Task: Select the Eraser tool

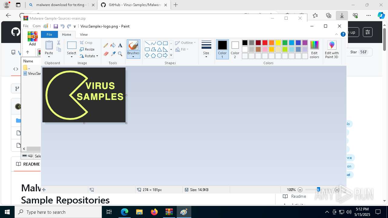Action: pos(106,54)
